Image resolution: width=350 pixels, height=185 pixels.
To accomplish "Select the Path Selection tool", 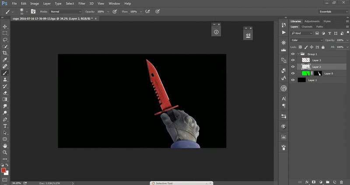I will pyautogui.click(x=5, y=133).
